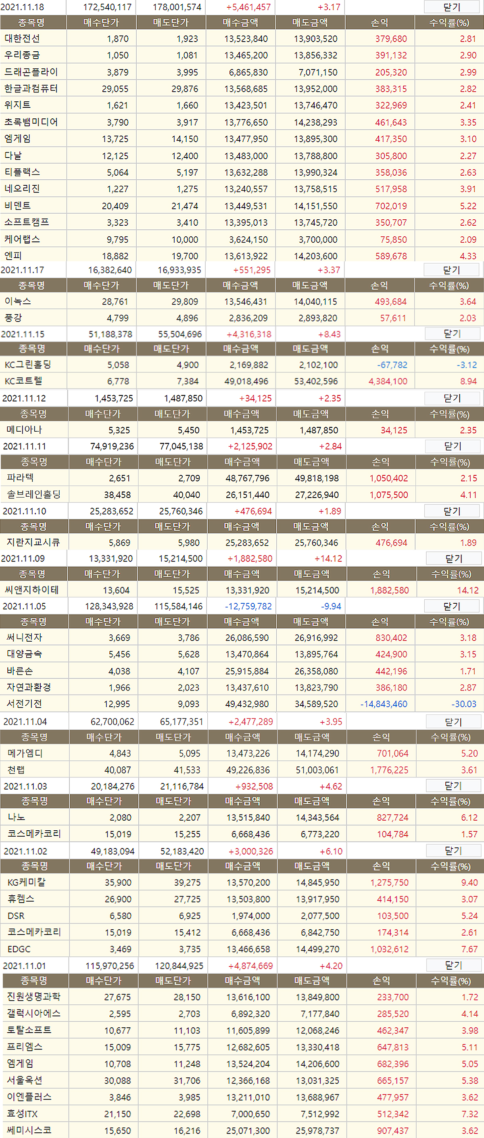Select the 이녹스 row name

18,301
